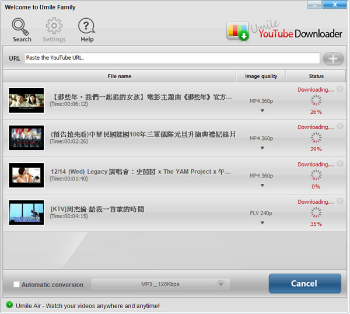Open thumbnail of the 00:02:26 video
Viewport: 350px width, 314px height.
coord(26,138)
